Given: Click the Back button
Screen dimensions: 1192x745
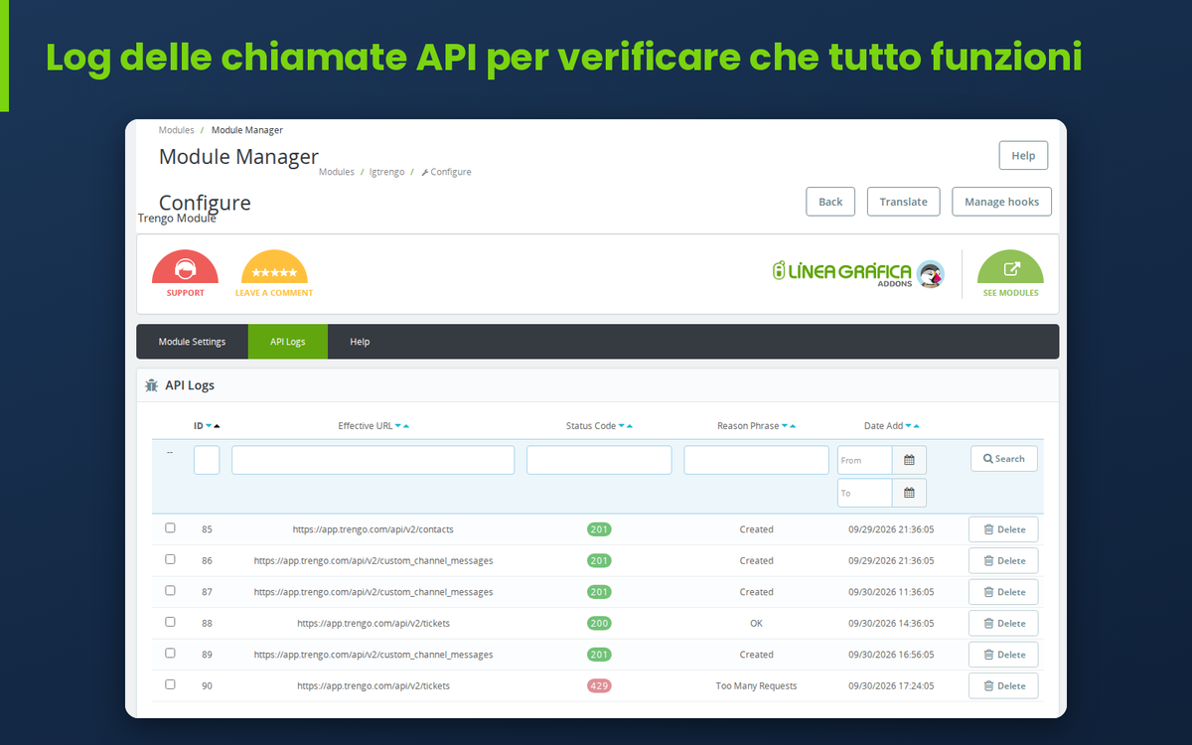Looking at the screenshot, I should pyautogui.click(x=830, y=202).
